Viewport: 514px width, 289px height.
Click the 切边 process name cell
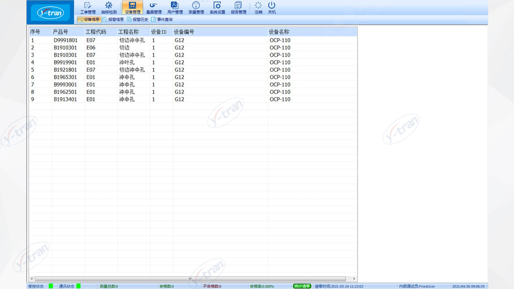(x=124, y=47)
